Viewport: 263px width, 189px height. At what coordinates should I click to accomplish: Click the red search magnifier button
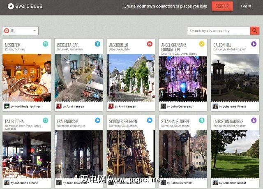(255, 31)
